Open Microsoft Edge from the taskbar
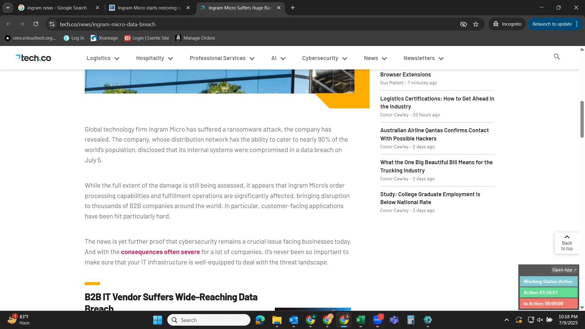 coord(260,320)
